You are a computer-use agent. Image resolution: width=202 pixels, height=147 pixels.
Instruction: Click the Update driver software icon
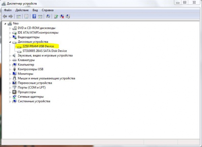[56, 16]
